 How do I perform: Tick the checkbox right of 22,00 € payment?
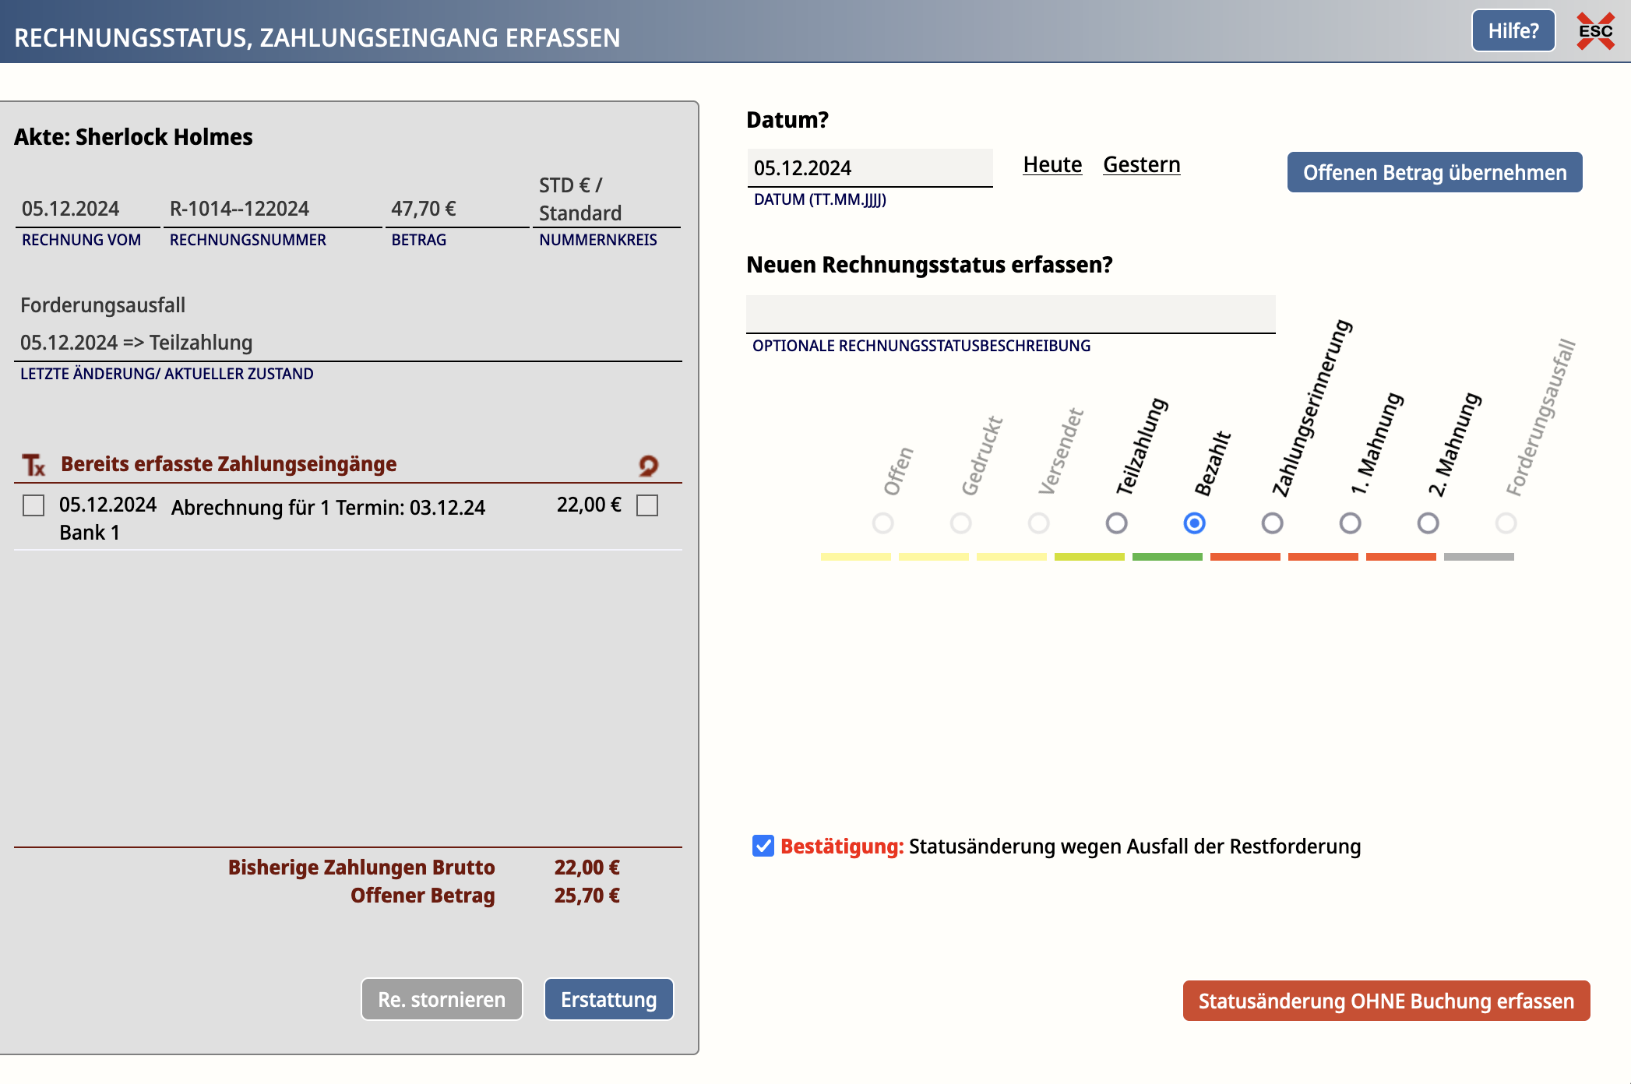pos(647,505)
